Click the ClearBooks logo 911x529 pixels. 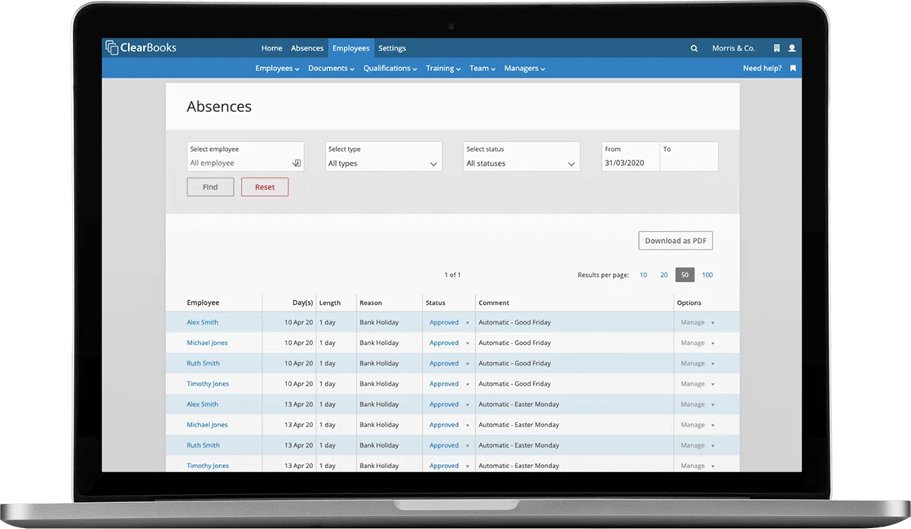point(142,47)
